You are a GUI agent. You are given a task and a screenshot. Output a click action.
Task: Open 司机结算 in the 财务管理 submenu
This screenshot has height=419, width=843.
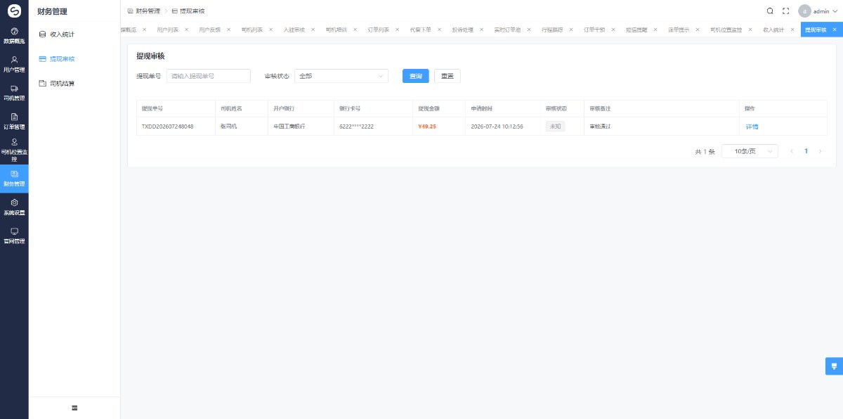coord(74,84)
